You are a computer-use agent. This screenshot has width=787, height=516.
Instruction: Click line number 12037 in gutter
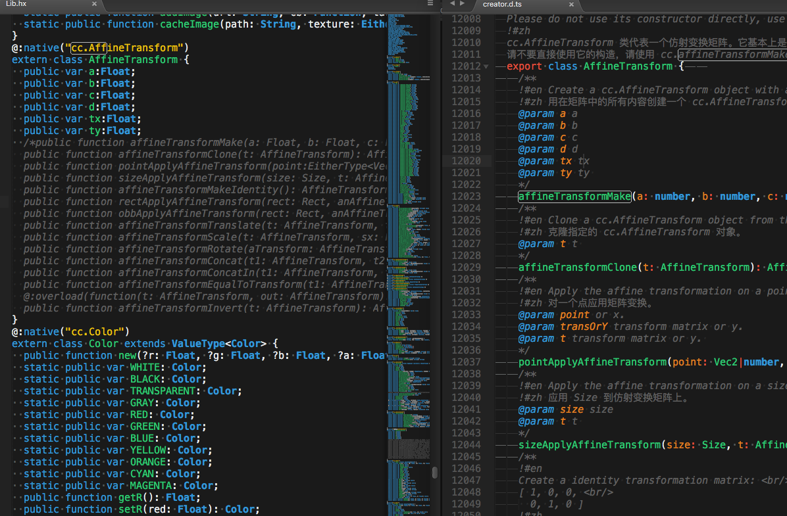[x=466, y=362]
